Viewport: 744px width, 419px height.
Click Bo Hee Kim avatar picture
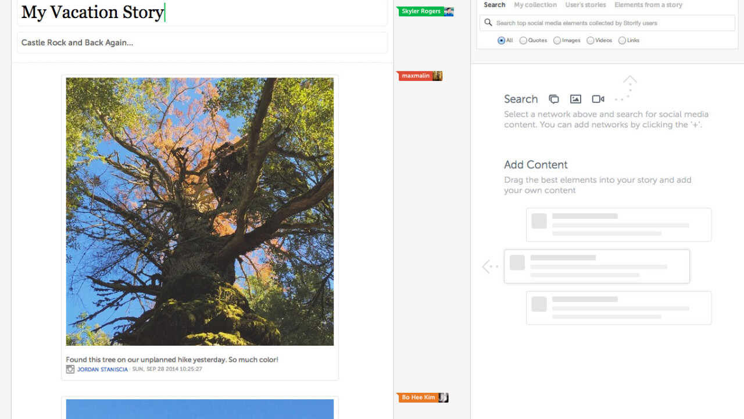click(x=443, y=397)
